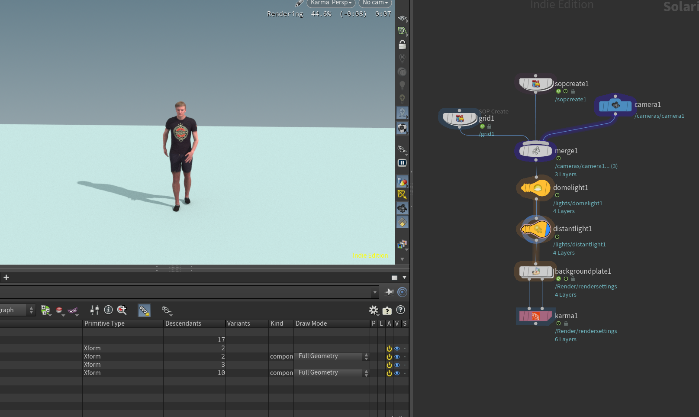
Task: Click the colored shapes geometry icon
Action: 402,181
